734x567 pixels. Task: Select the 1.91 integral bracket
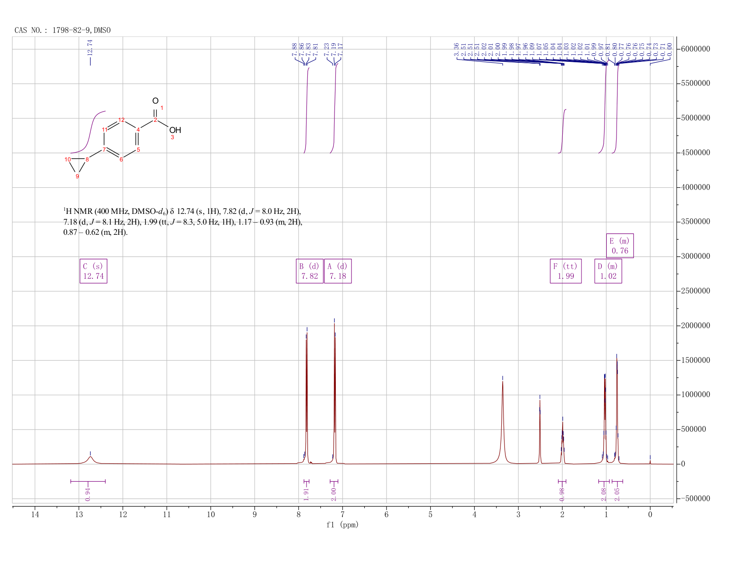(x=306, y=482)
